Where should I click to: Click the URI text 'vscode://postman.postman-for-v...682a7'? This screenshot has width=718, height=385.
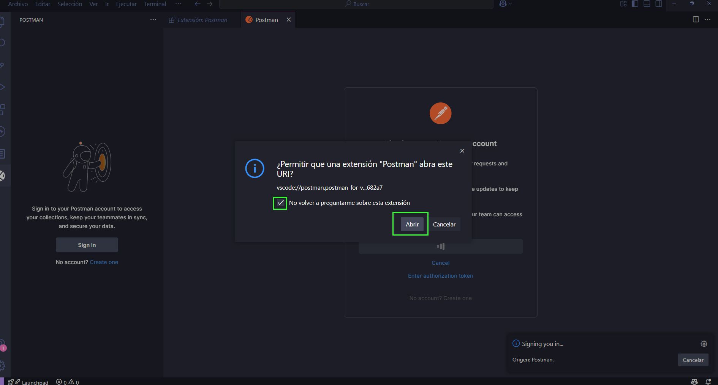[329, 187]
